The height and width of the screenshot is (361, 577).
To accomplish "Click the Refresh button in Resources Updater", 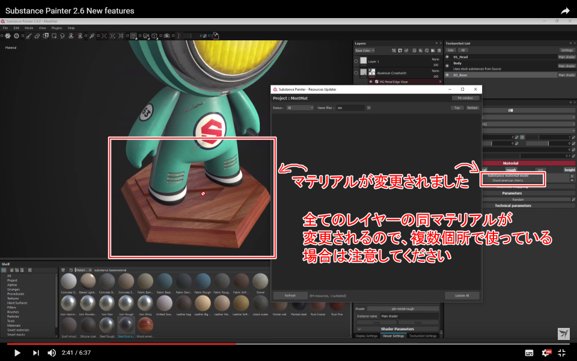I will [290, 295].
